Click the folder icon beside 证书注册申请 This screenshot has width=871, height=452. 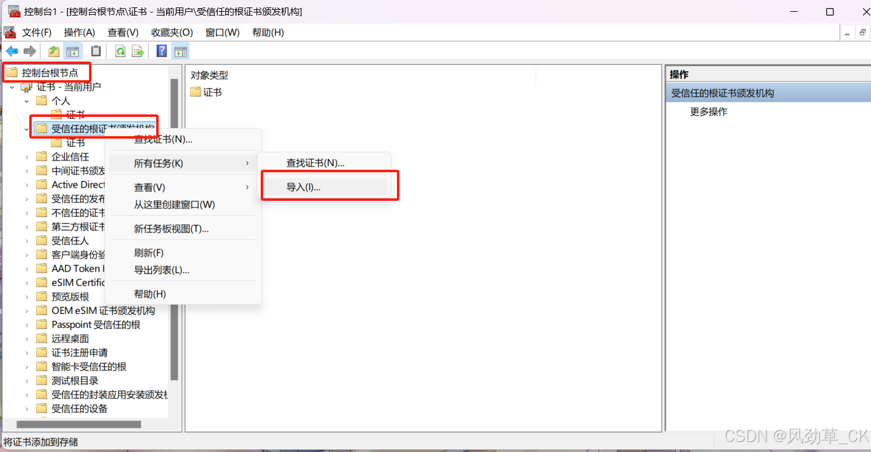click(x=42, y=353)
